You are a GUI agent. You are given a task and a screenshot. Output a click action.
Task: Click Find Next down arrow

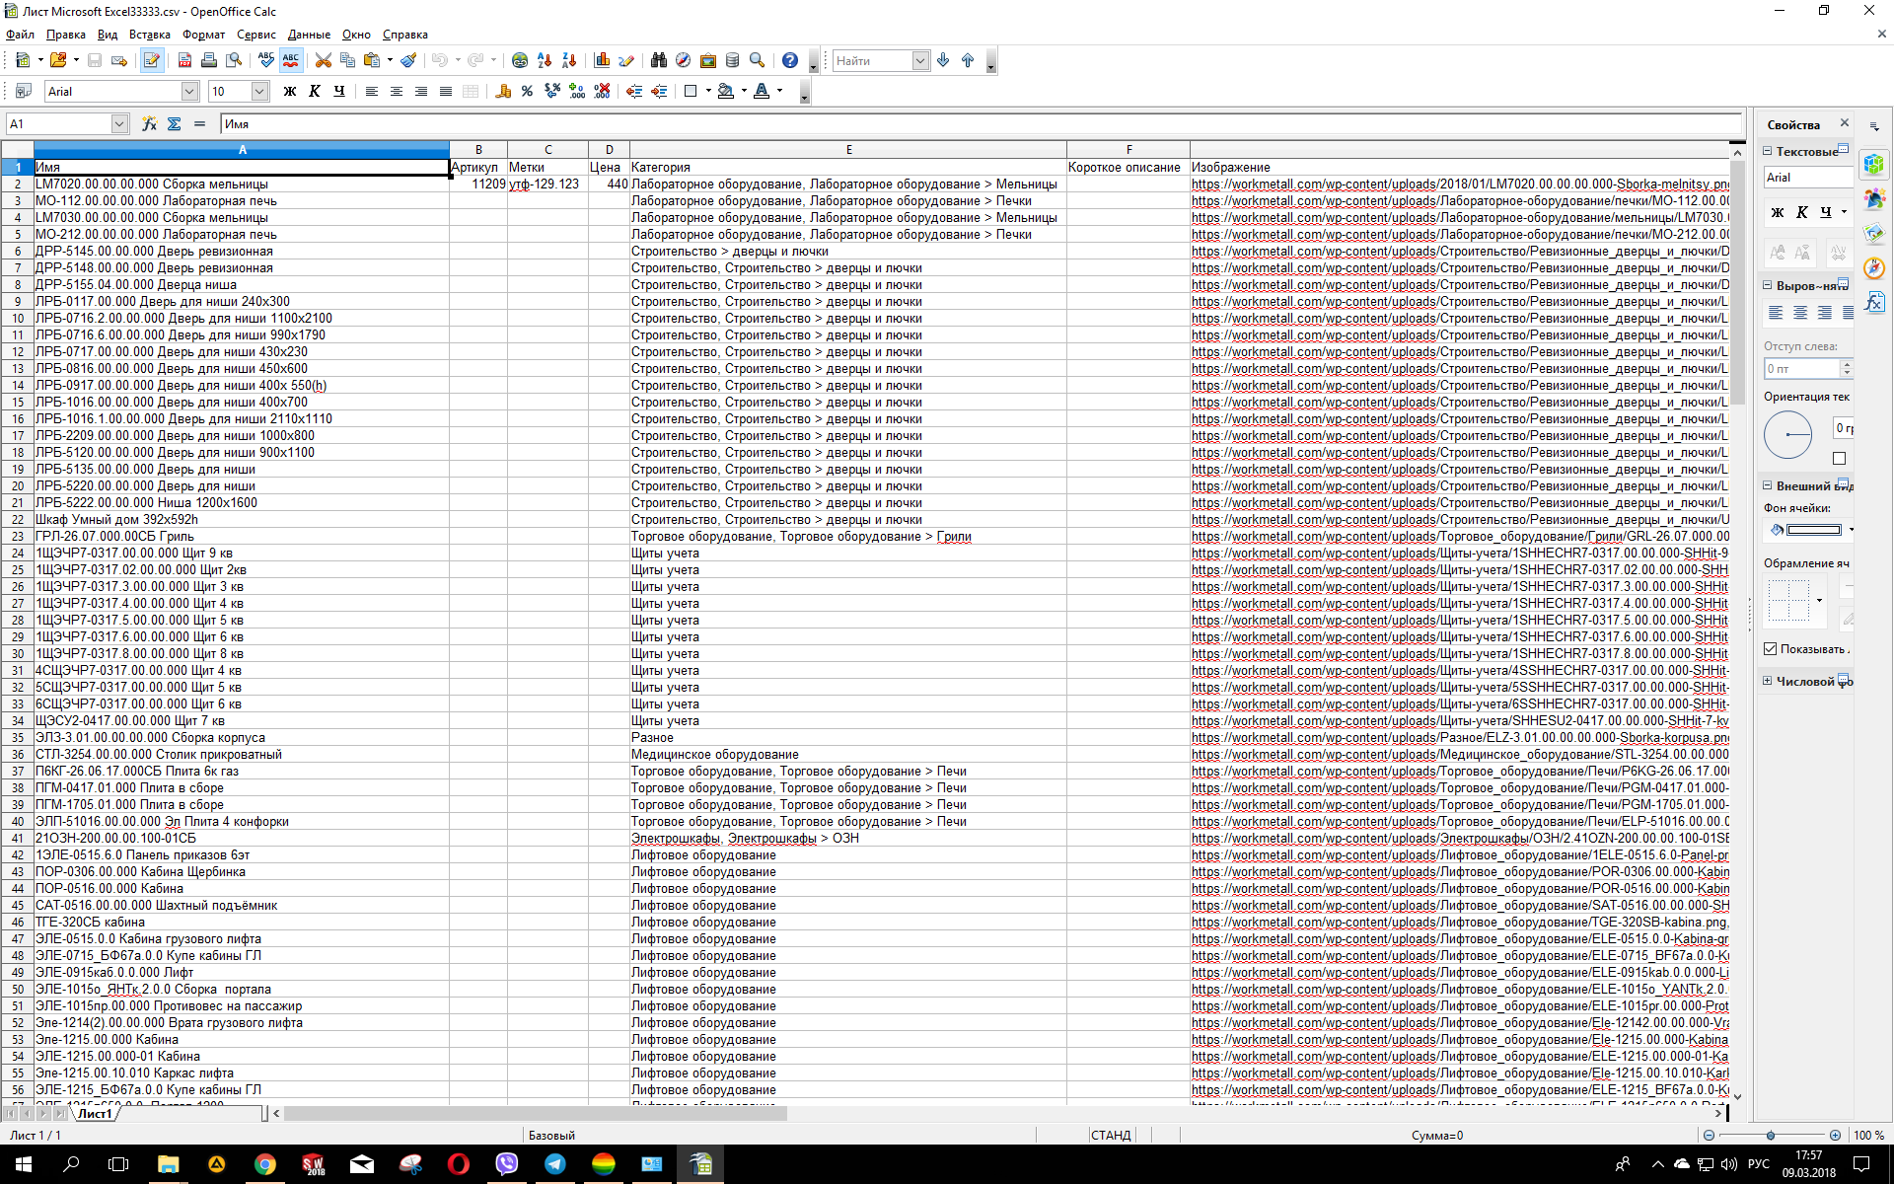coord(943,61)
